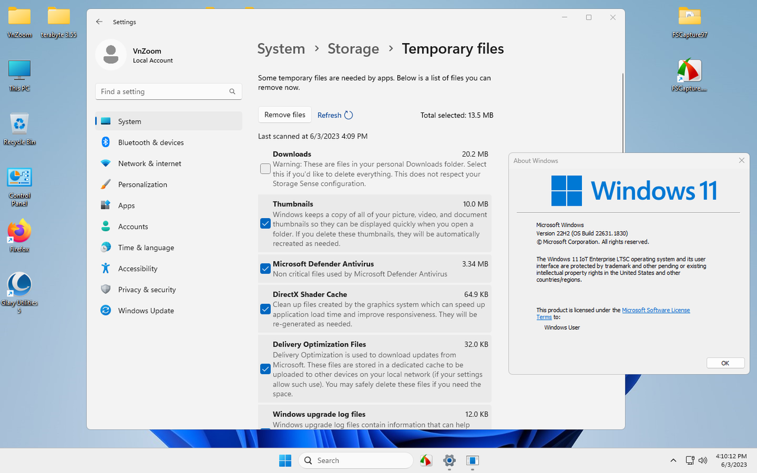
Task: Uncheck the Thumbnails checkbox
Action: pyautogui.click(x=266, y=223)
